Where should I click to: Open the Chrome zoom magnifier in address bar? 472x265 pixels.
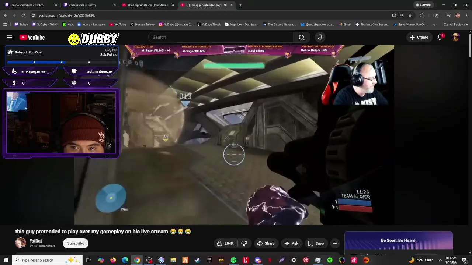click(402, 15)
